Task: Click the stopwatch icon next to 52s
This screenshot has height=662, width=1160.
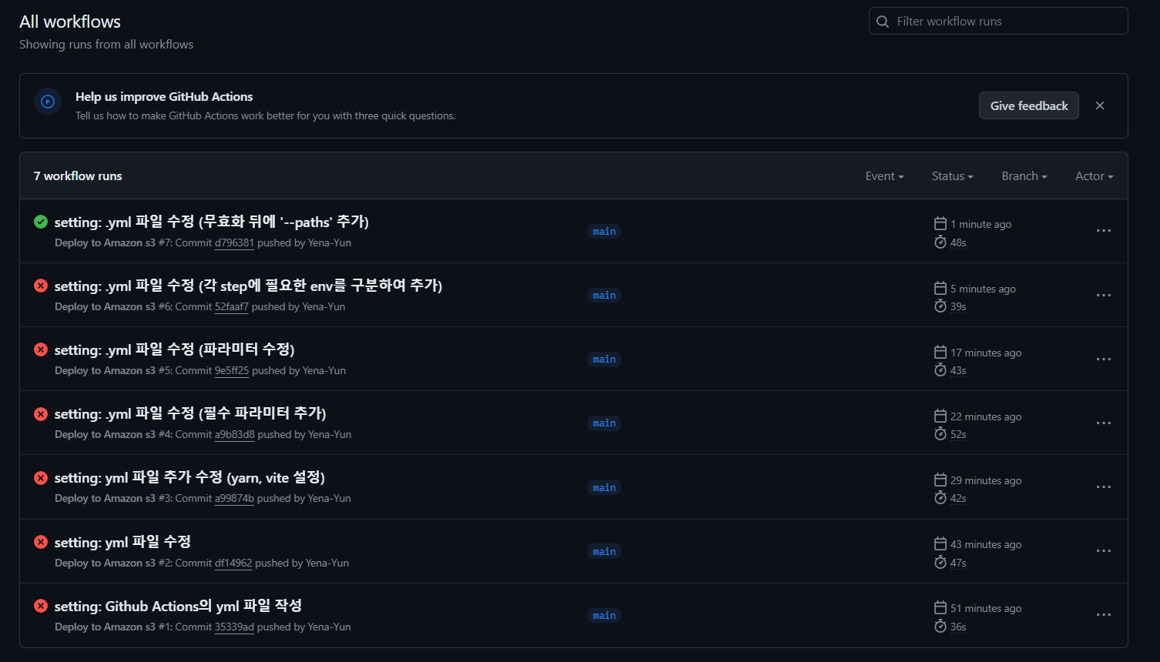Action: click(x=940, y=434)
